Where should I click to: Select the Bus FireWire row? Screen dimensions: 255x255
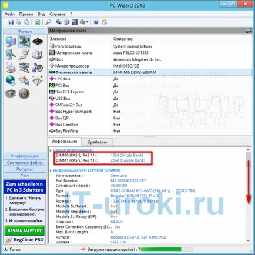click(x=150, y=131)
